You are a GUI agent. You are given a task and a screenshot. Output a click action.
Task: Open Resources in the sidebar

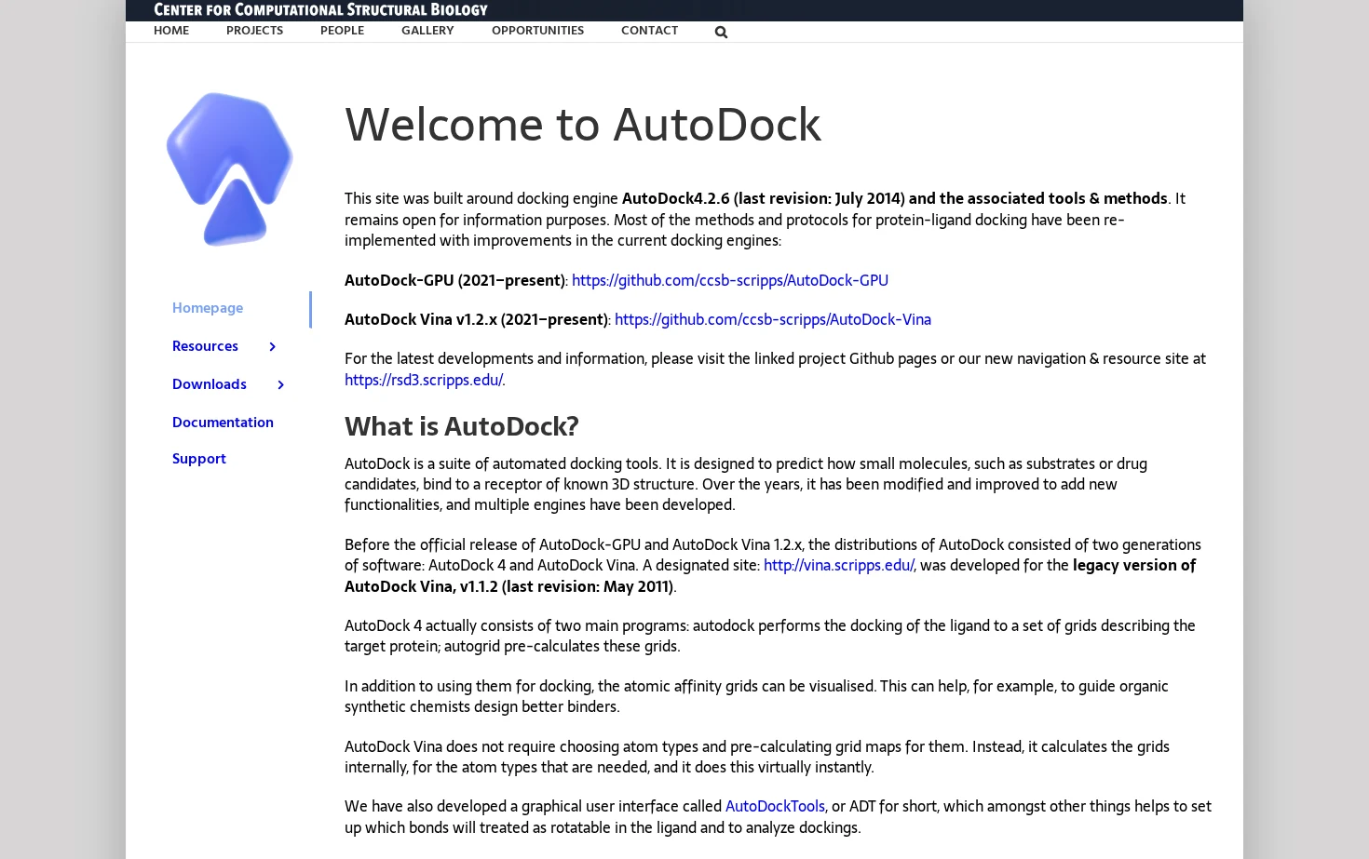(x=205, y=346)
